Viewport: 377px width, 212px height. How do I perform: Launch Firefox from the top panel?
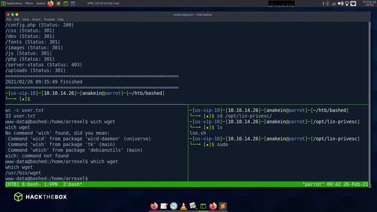[x=51, y=4]
